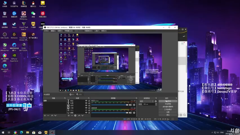Enable 工作室模式 studio mode
240x135 pixels.
(x=168, y=109)
